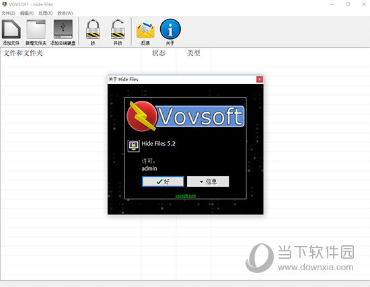Image resolution: width=370 pixels, height=287 pixels.
Task: Click the closed padlock Lock (锁) icon
Action: tap(93, 29)
